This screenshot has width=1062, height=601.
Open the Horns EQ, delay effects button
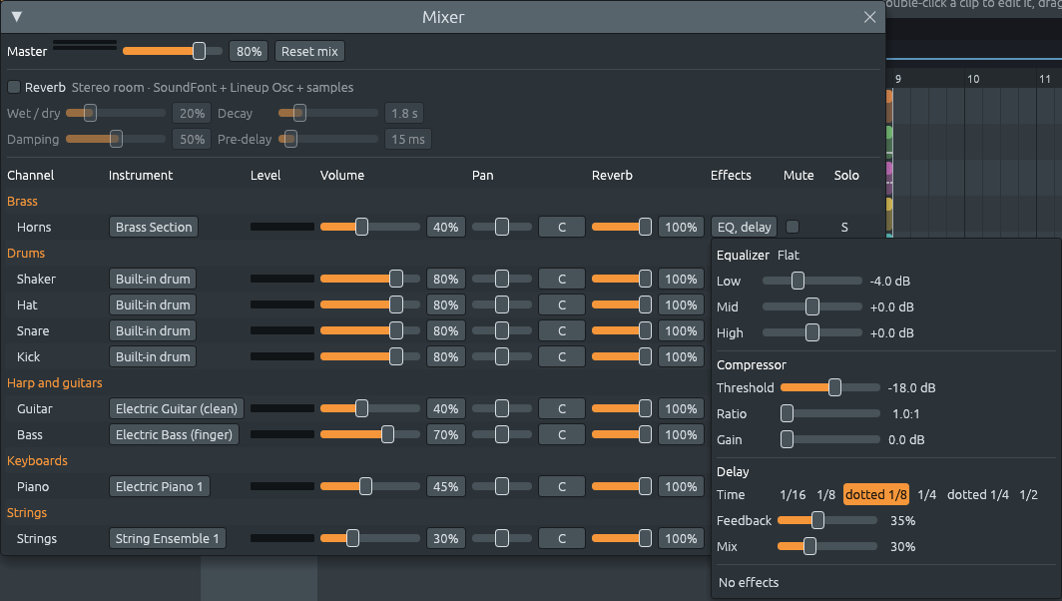click(x=744, y=227)
